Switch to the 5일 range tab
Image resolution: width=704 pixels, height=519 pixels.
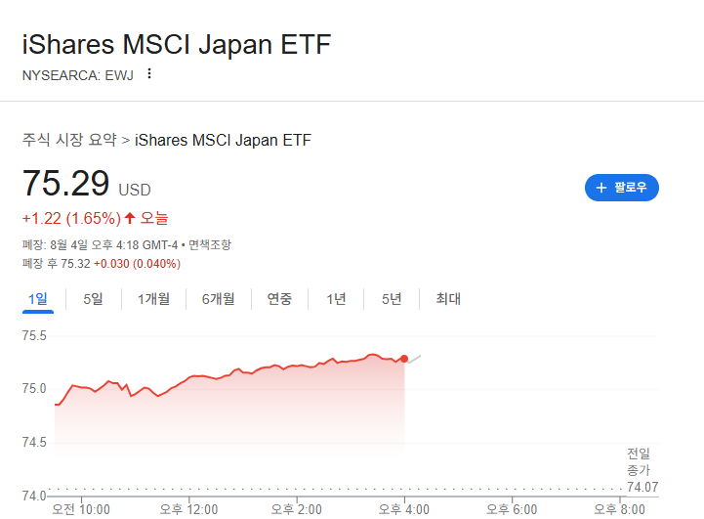coord(94,299)
